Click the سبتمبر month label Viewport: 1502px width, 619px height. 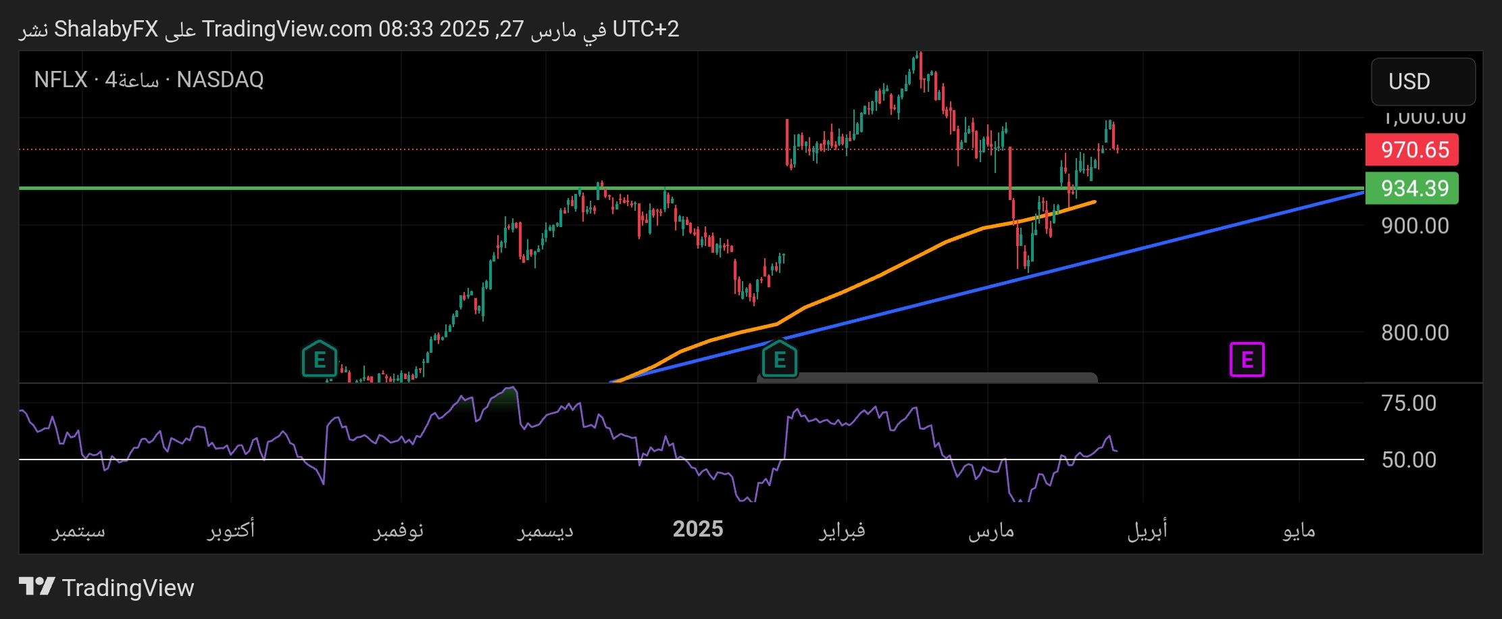pyautogui.click(x=79, y=530)
